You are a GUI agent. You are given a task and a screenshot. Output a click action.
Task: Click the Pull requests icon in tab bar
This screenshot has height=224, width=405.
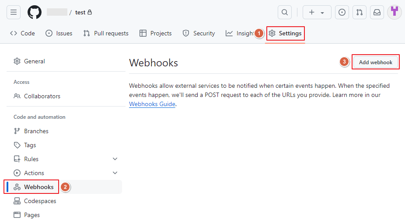point(87,33)
